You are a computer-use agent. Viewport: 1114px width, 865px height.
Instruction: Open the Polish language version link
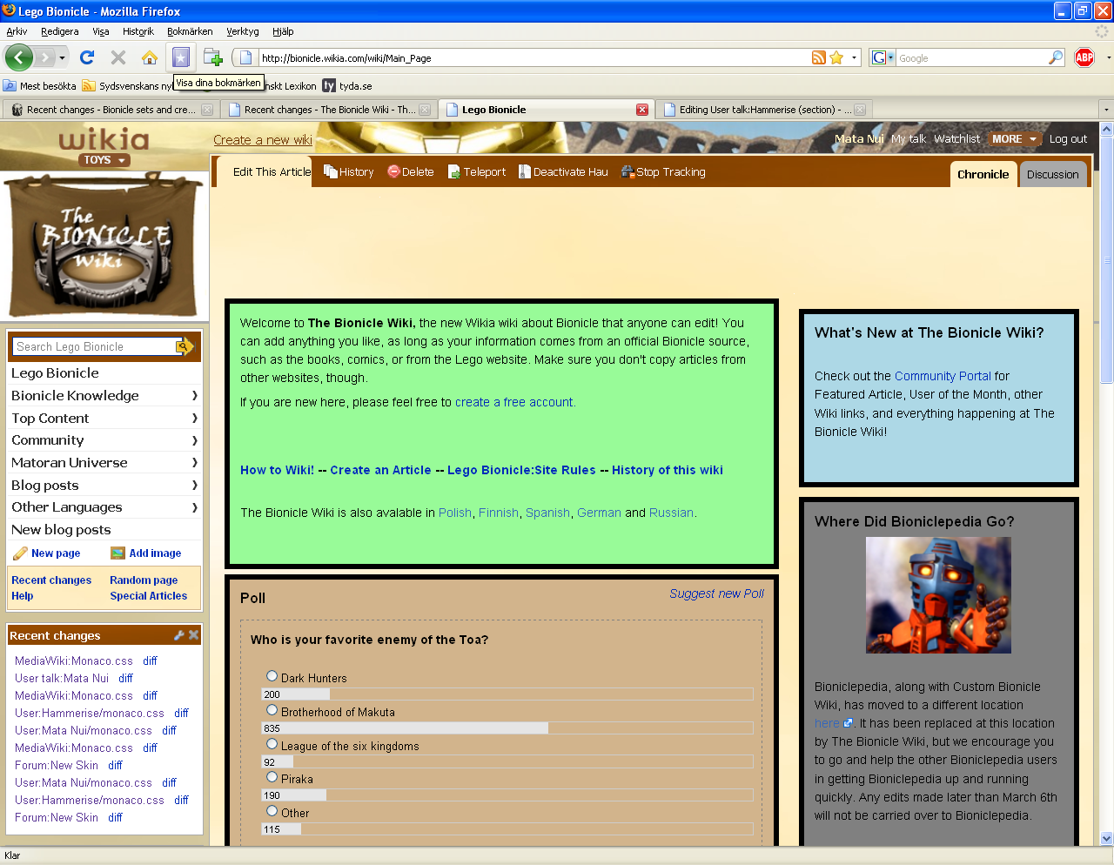(x=455, y=513)
